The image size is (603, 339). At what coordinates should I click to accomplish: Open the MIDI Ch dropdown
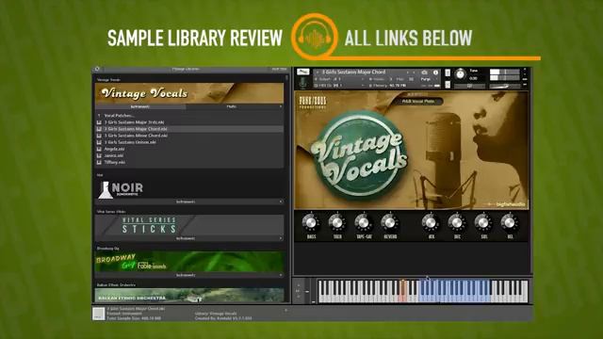tap(340, 86)
